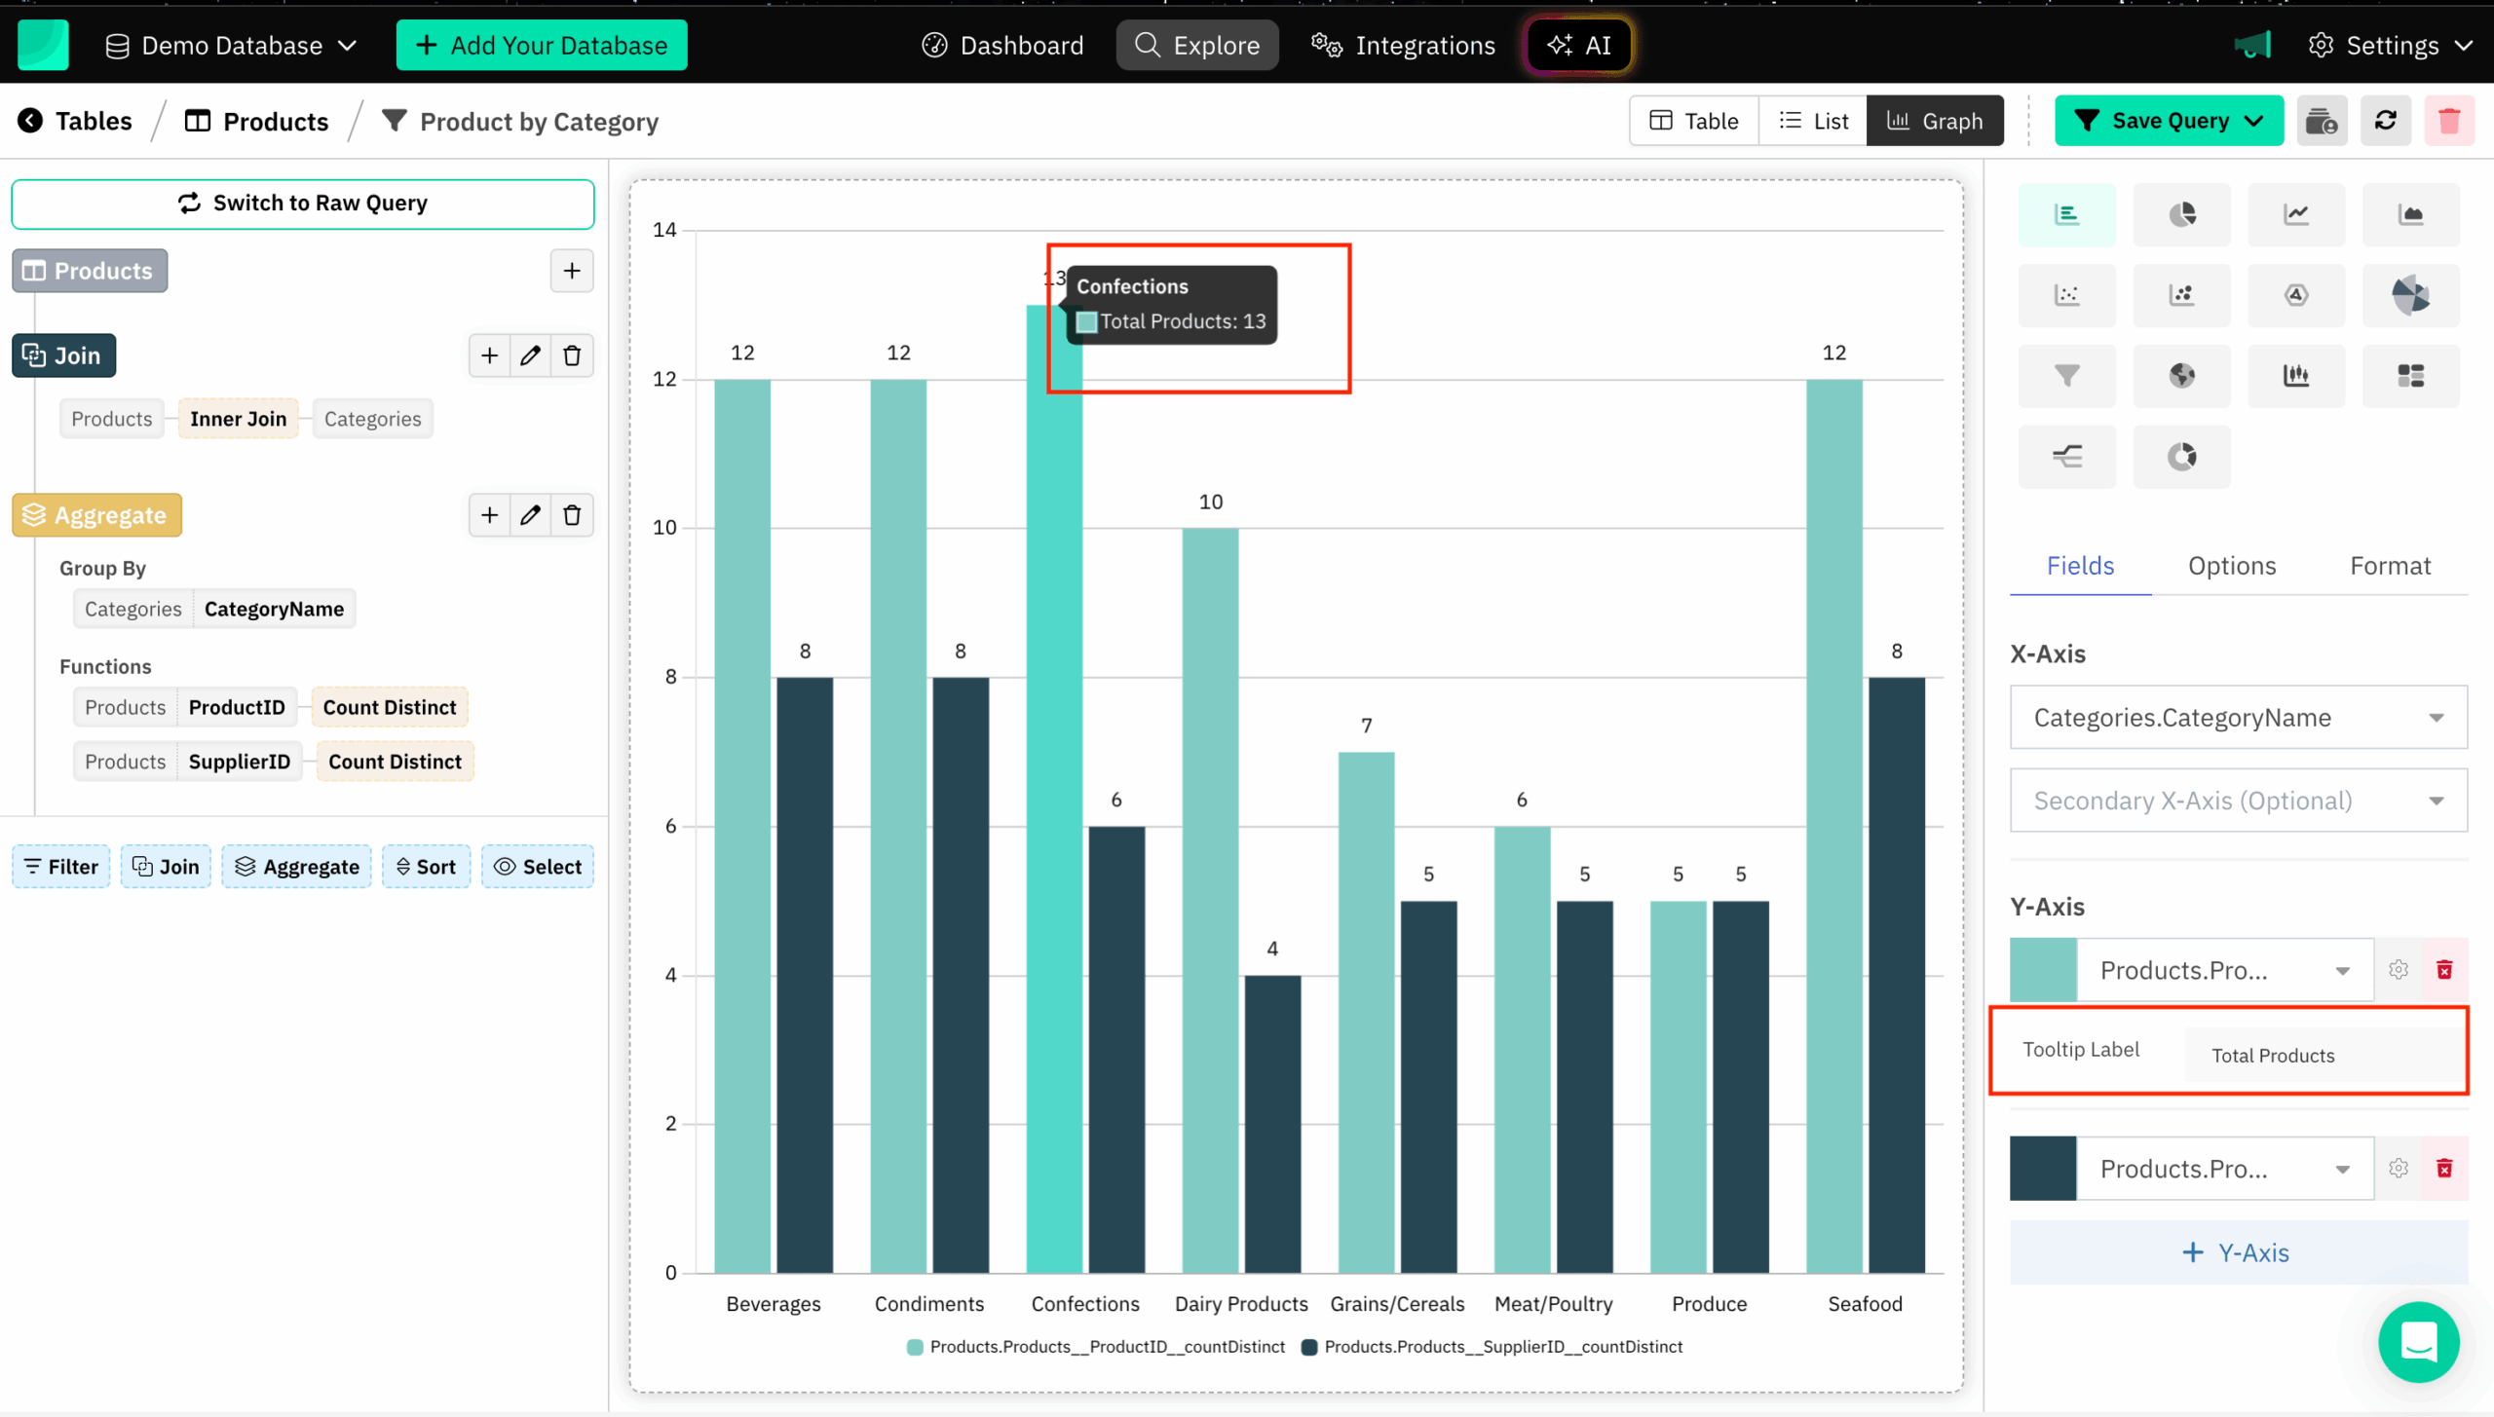Screen dimensions: 2494x1417
Task: Switch to the line chart visualization
Action: [2296, 214]
